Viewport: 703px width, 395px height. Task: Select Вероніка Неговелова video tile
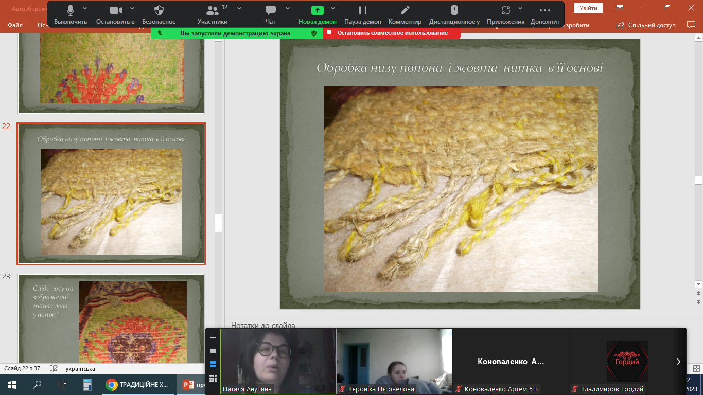[x=395, y=362]
